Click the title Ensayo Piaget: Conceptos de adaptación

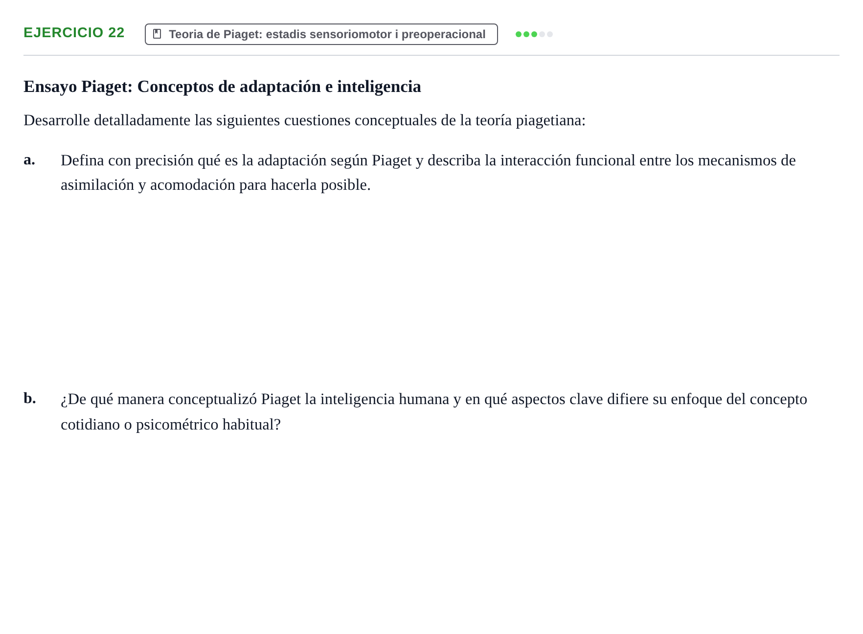[222, 87]
